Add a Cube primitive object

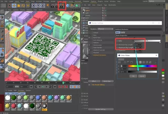pyautogui.click(x=68, y=5)
